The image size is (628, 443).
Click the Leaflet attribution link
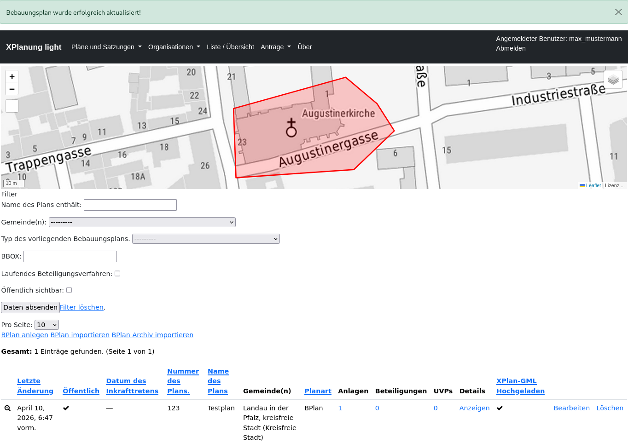(x=593, y=185)
